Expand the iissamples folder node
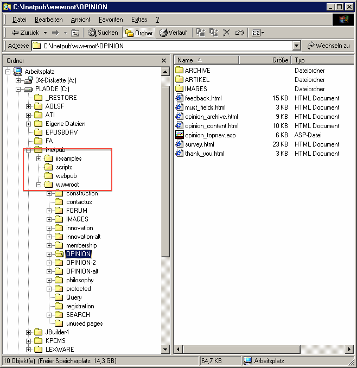The width and height of the screenshot is (357, 368). (x=39, y=158)
